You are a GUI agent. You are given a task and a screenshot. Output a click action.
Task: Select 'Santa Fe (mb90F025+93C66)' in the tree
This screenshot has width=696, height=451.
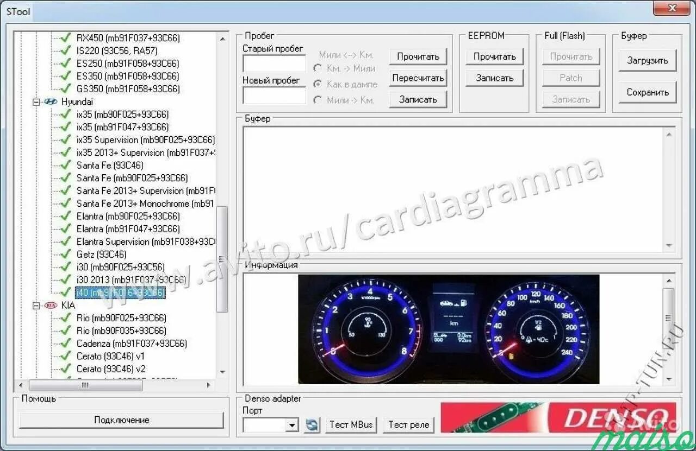coord(132,178)
